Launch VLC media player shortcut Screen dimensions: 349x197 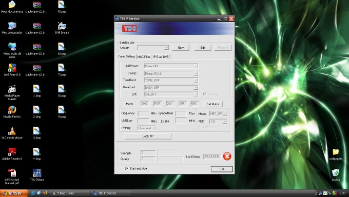point(12,133)
